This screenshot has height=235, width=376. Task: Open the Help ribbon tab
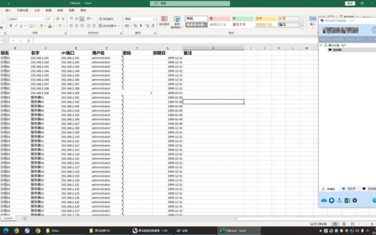(x=83, y=10)
